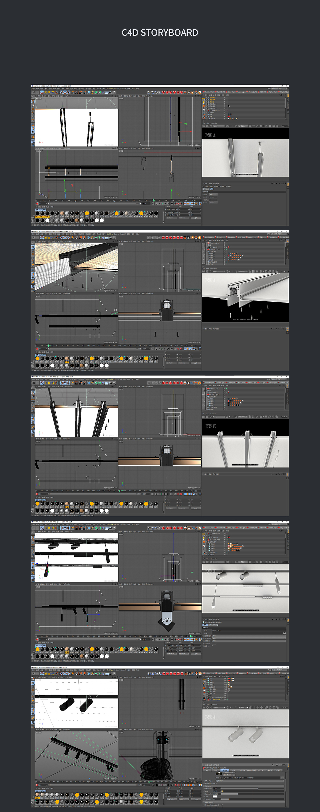Image resolution: width=320 pixels, height=812 pixels.
Task: Select the Scale tool in top window toolbar
Action: coord(49,92)
